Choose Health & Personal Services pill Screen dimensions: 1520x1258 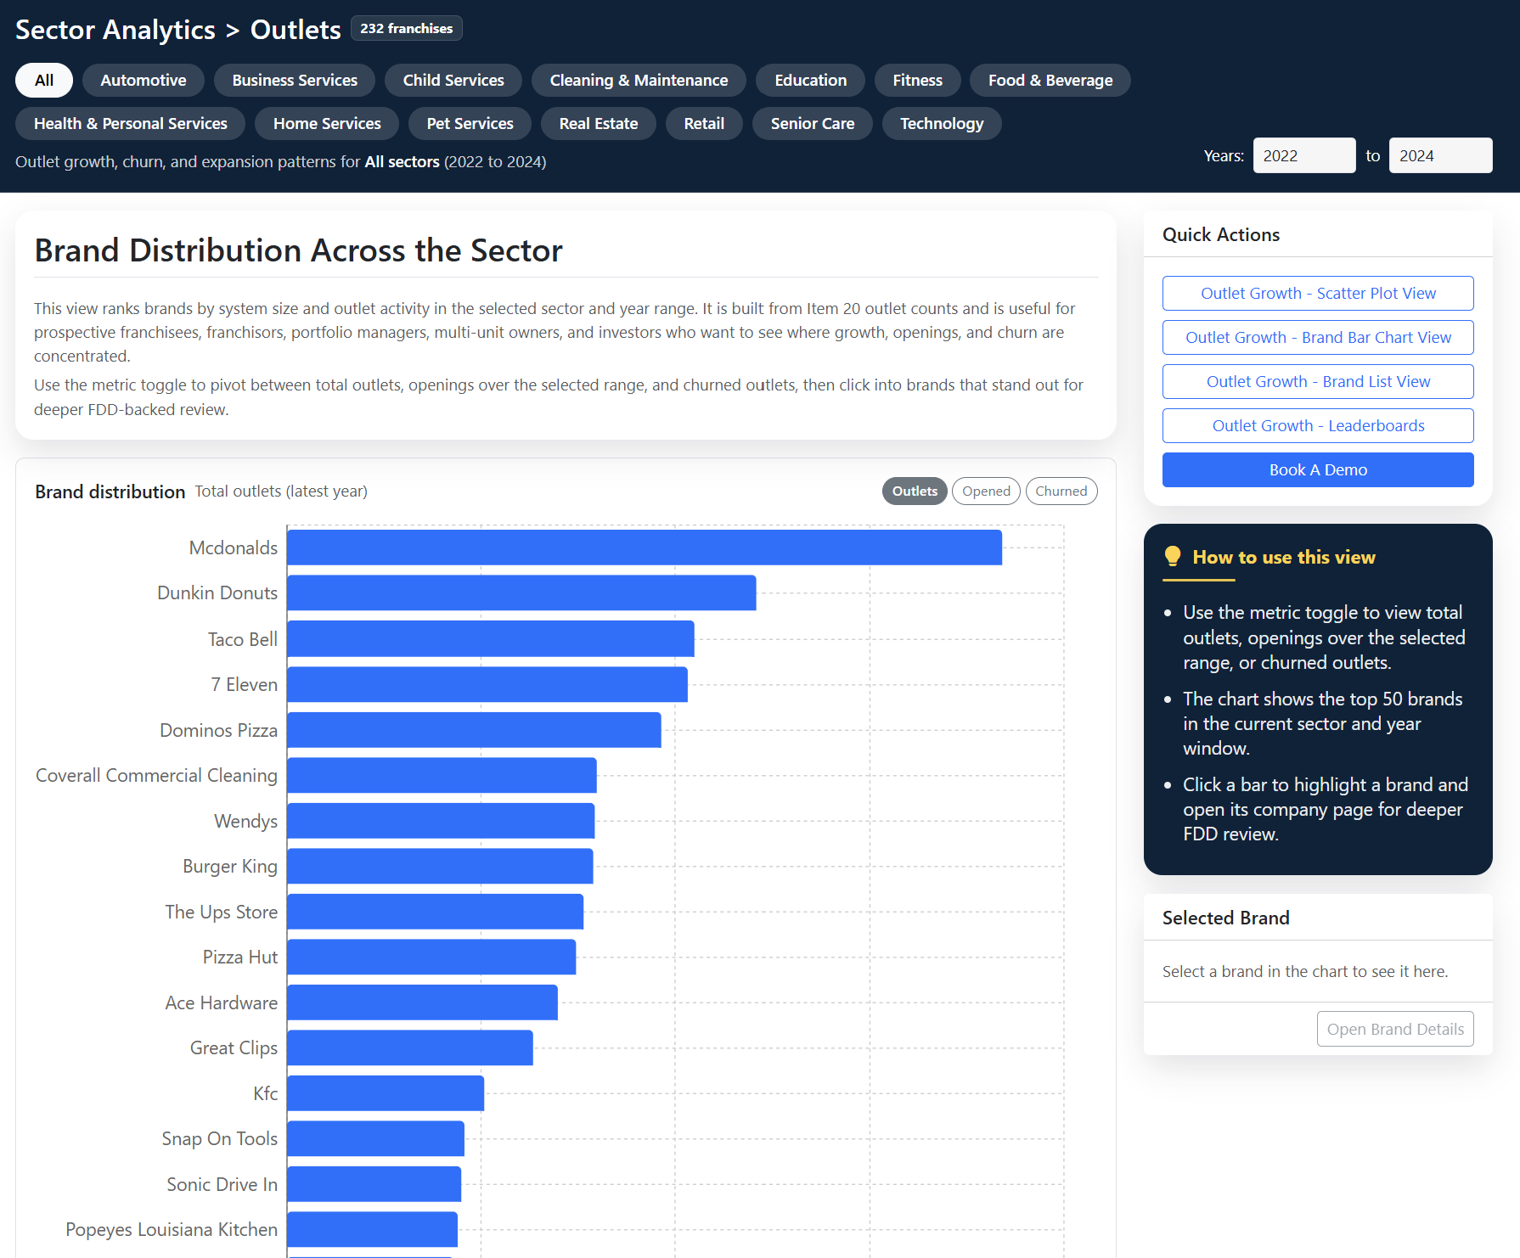[x=131, y=124]
